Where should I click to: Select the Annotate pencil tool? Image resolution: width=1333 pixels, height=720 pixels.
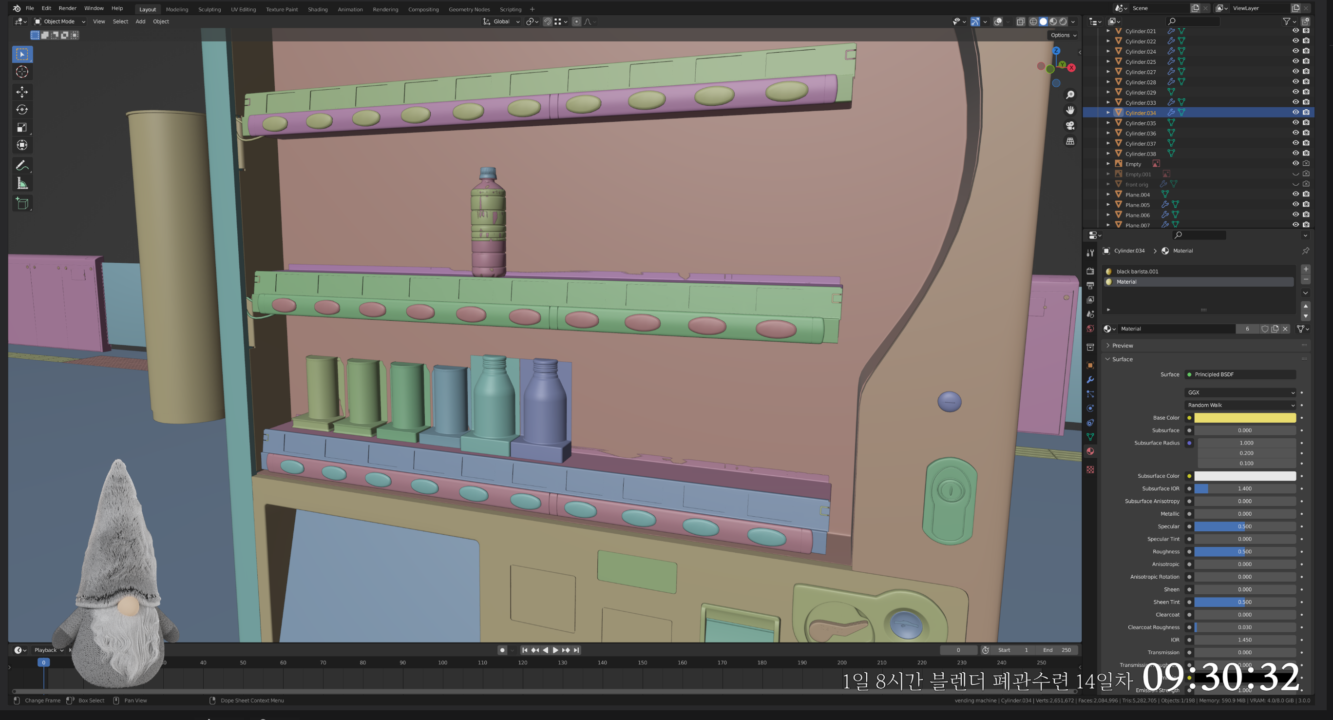point(22,166)
